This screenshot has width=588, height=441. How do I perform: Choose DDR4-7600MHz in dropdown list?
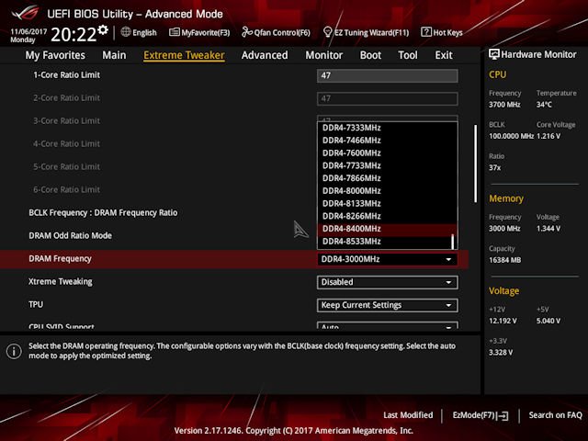387,153
